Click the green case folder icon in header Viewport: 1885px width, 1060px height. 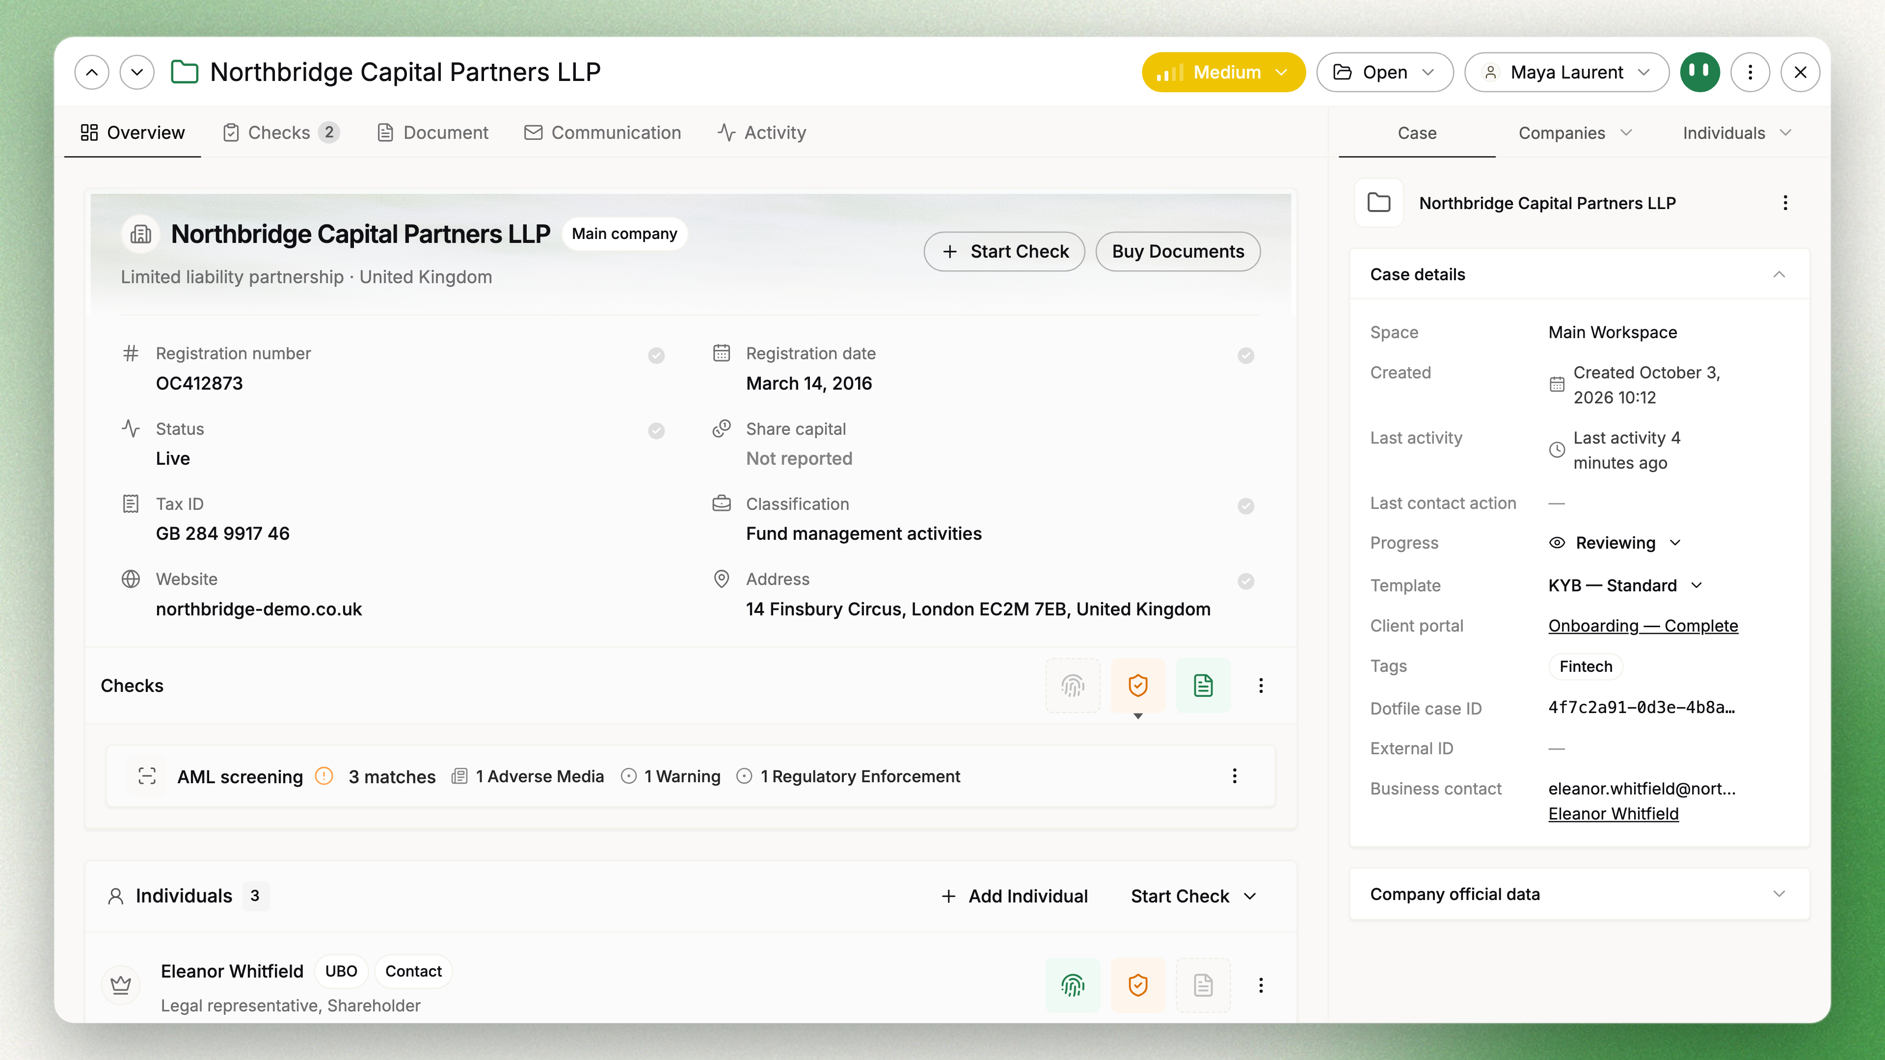[x=185, y=72]
